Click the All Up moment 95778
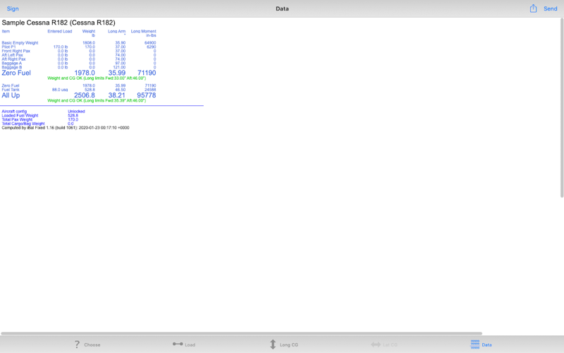564x353 pixels. click(x=147, y=95)
